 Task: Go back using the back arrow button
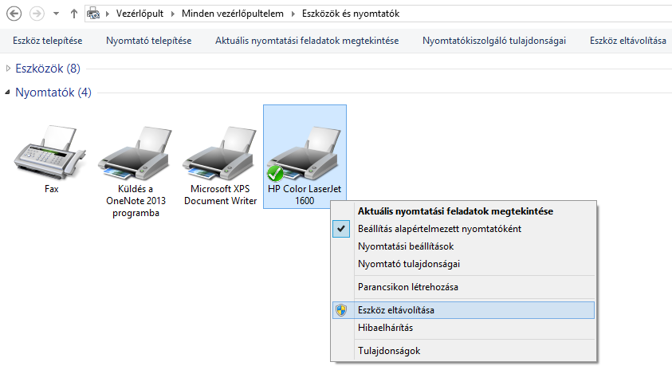[14, 14]
